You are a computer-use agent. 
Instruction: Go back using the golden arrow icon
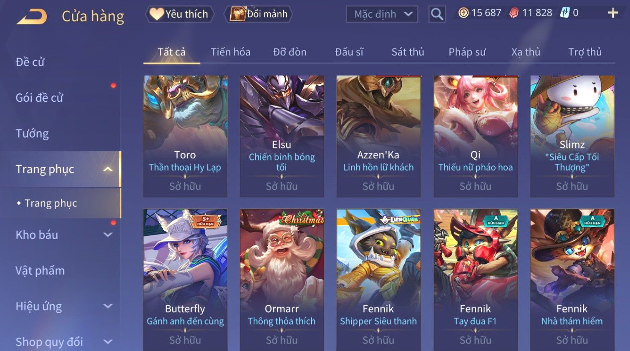[32, 17]
